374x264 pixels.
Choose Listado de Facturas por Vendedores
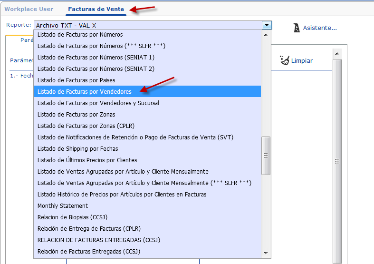click(85, 91)
